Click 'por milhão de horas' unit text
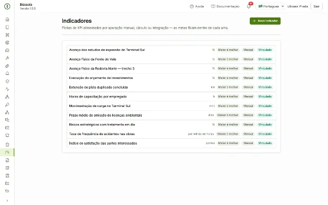Viewport: 328px width, 205px height. [x=201, y=134]
